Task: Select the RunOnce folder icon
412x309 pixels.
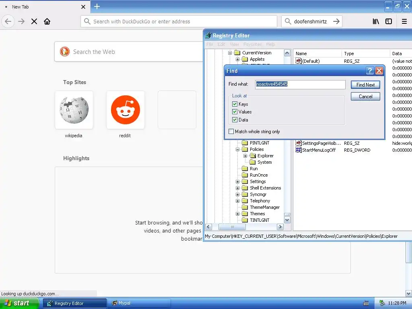Action: pos(245,175)
